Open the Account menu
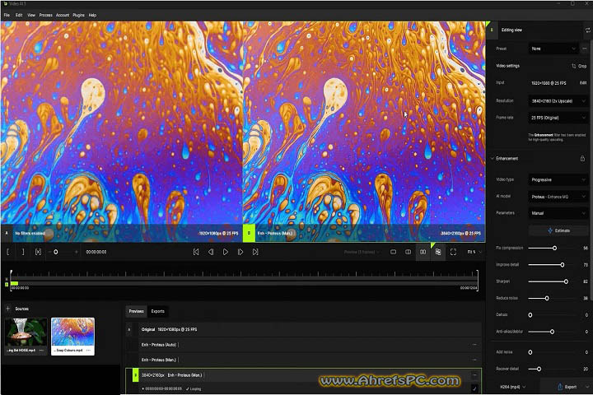Viewport: 593px width, 395px height. point(63,15)
